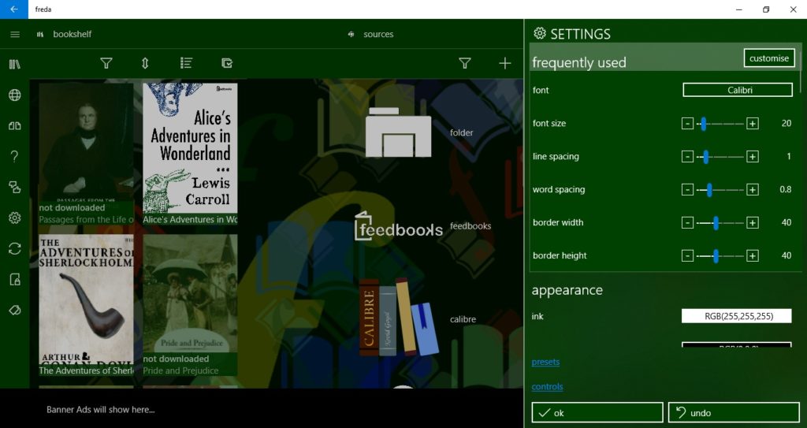
Task: Filter the sources list
Action: click(x=465, y=63)
